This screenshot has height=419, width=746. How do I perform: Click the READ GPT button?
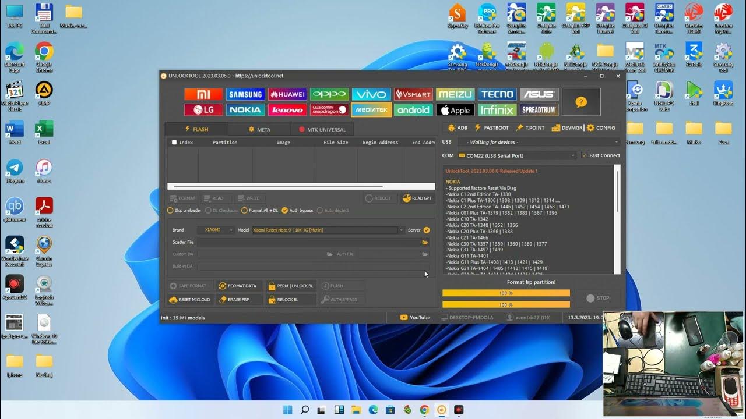coord(417,198)
